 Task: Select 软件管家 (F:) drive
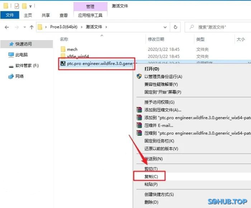27,66
